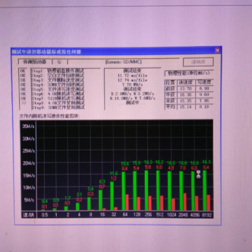252x252 pixels.
Task: Click the 请稍候 (please wait) button
Action: tap(198, 62)
